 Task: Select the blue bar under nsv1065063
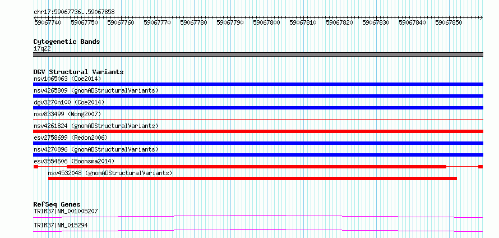point(258,84)
